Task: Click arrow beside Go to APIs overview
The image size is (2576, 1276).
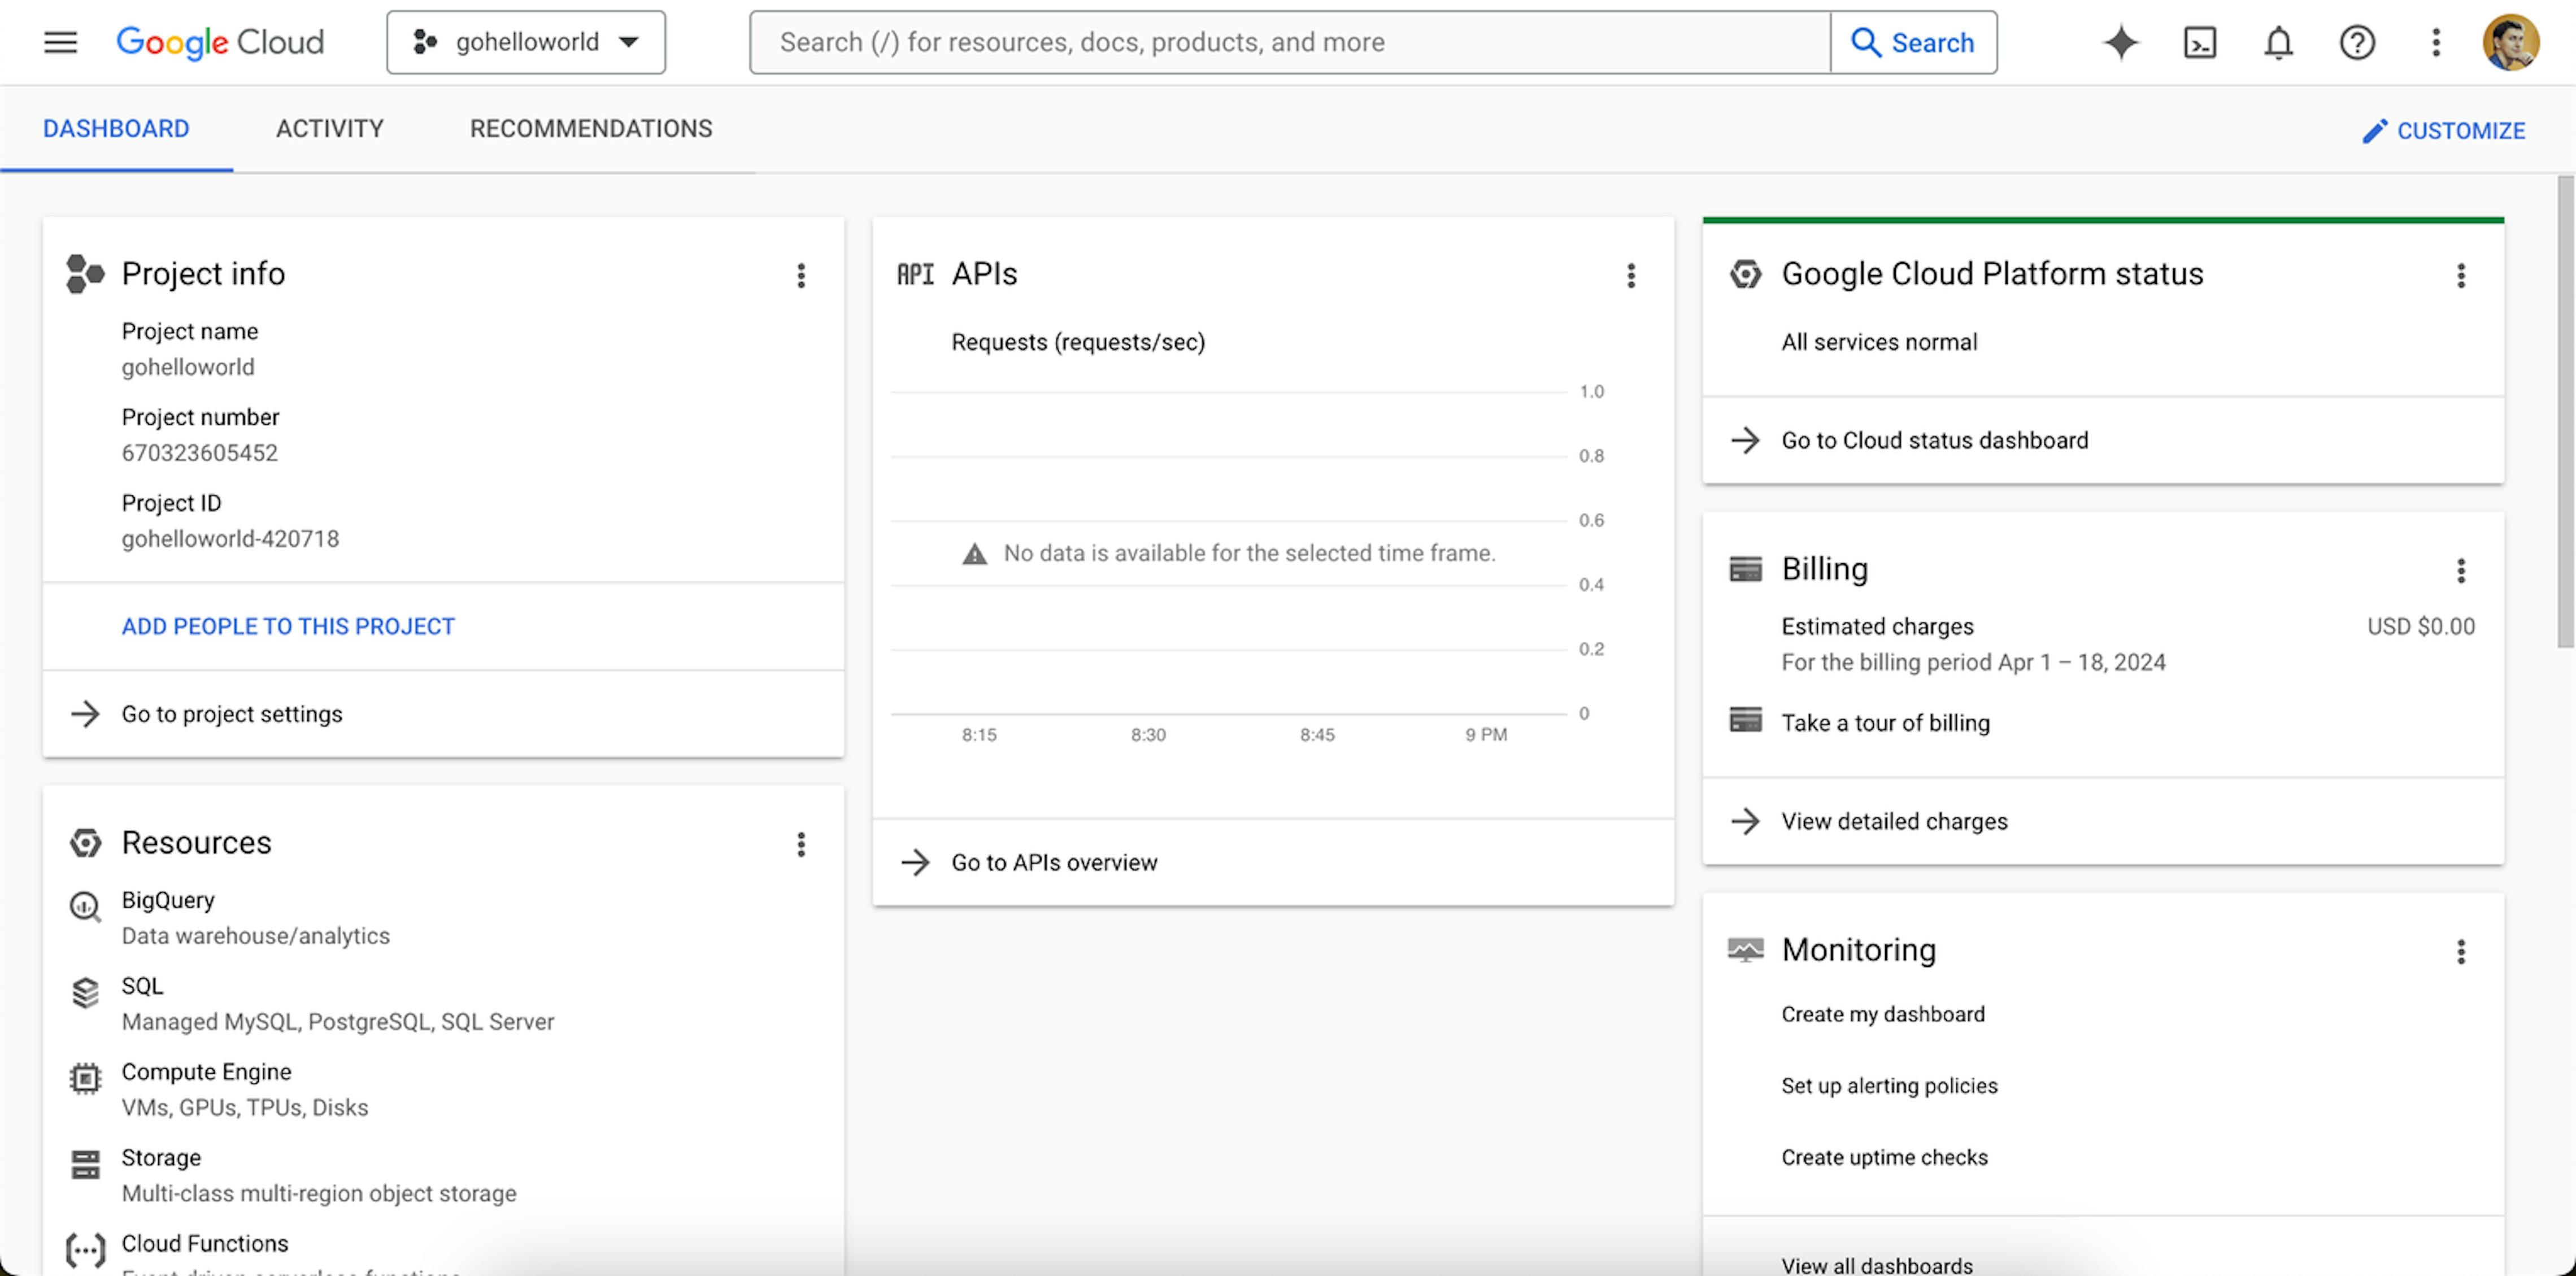Action: pos(915,862)
